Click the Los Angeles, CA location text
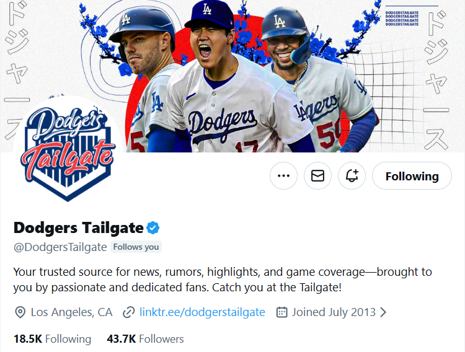 click(71, 312)
